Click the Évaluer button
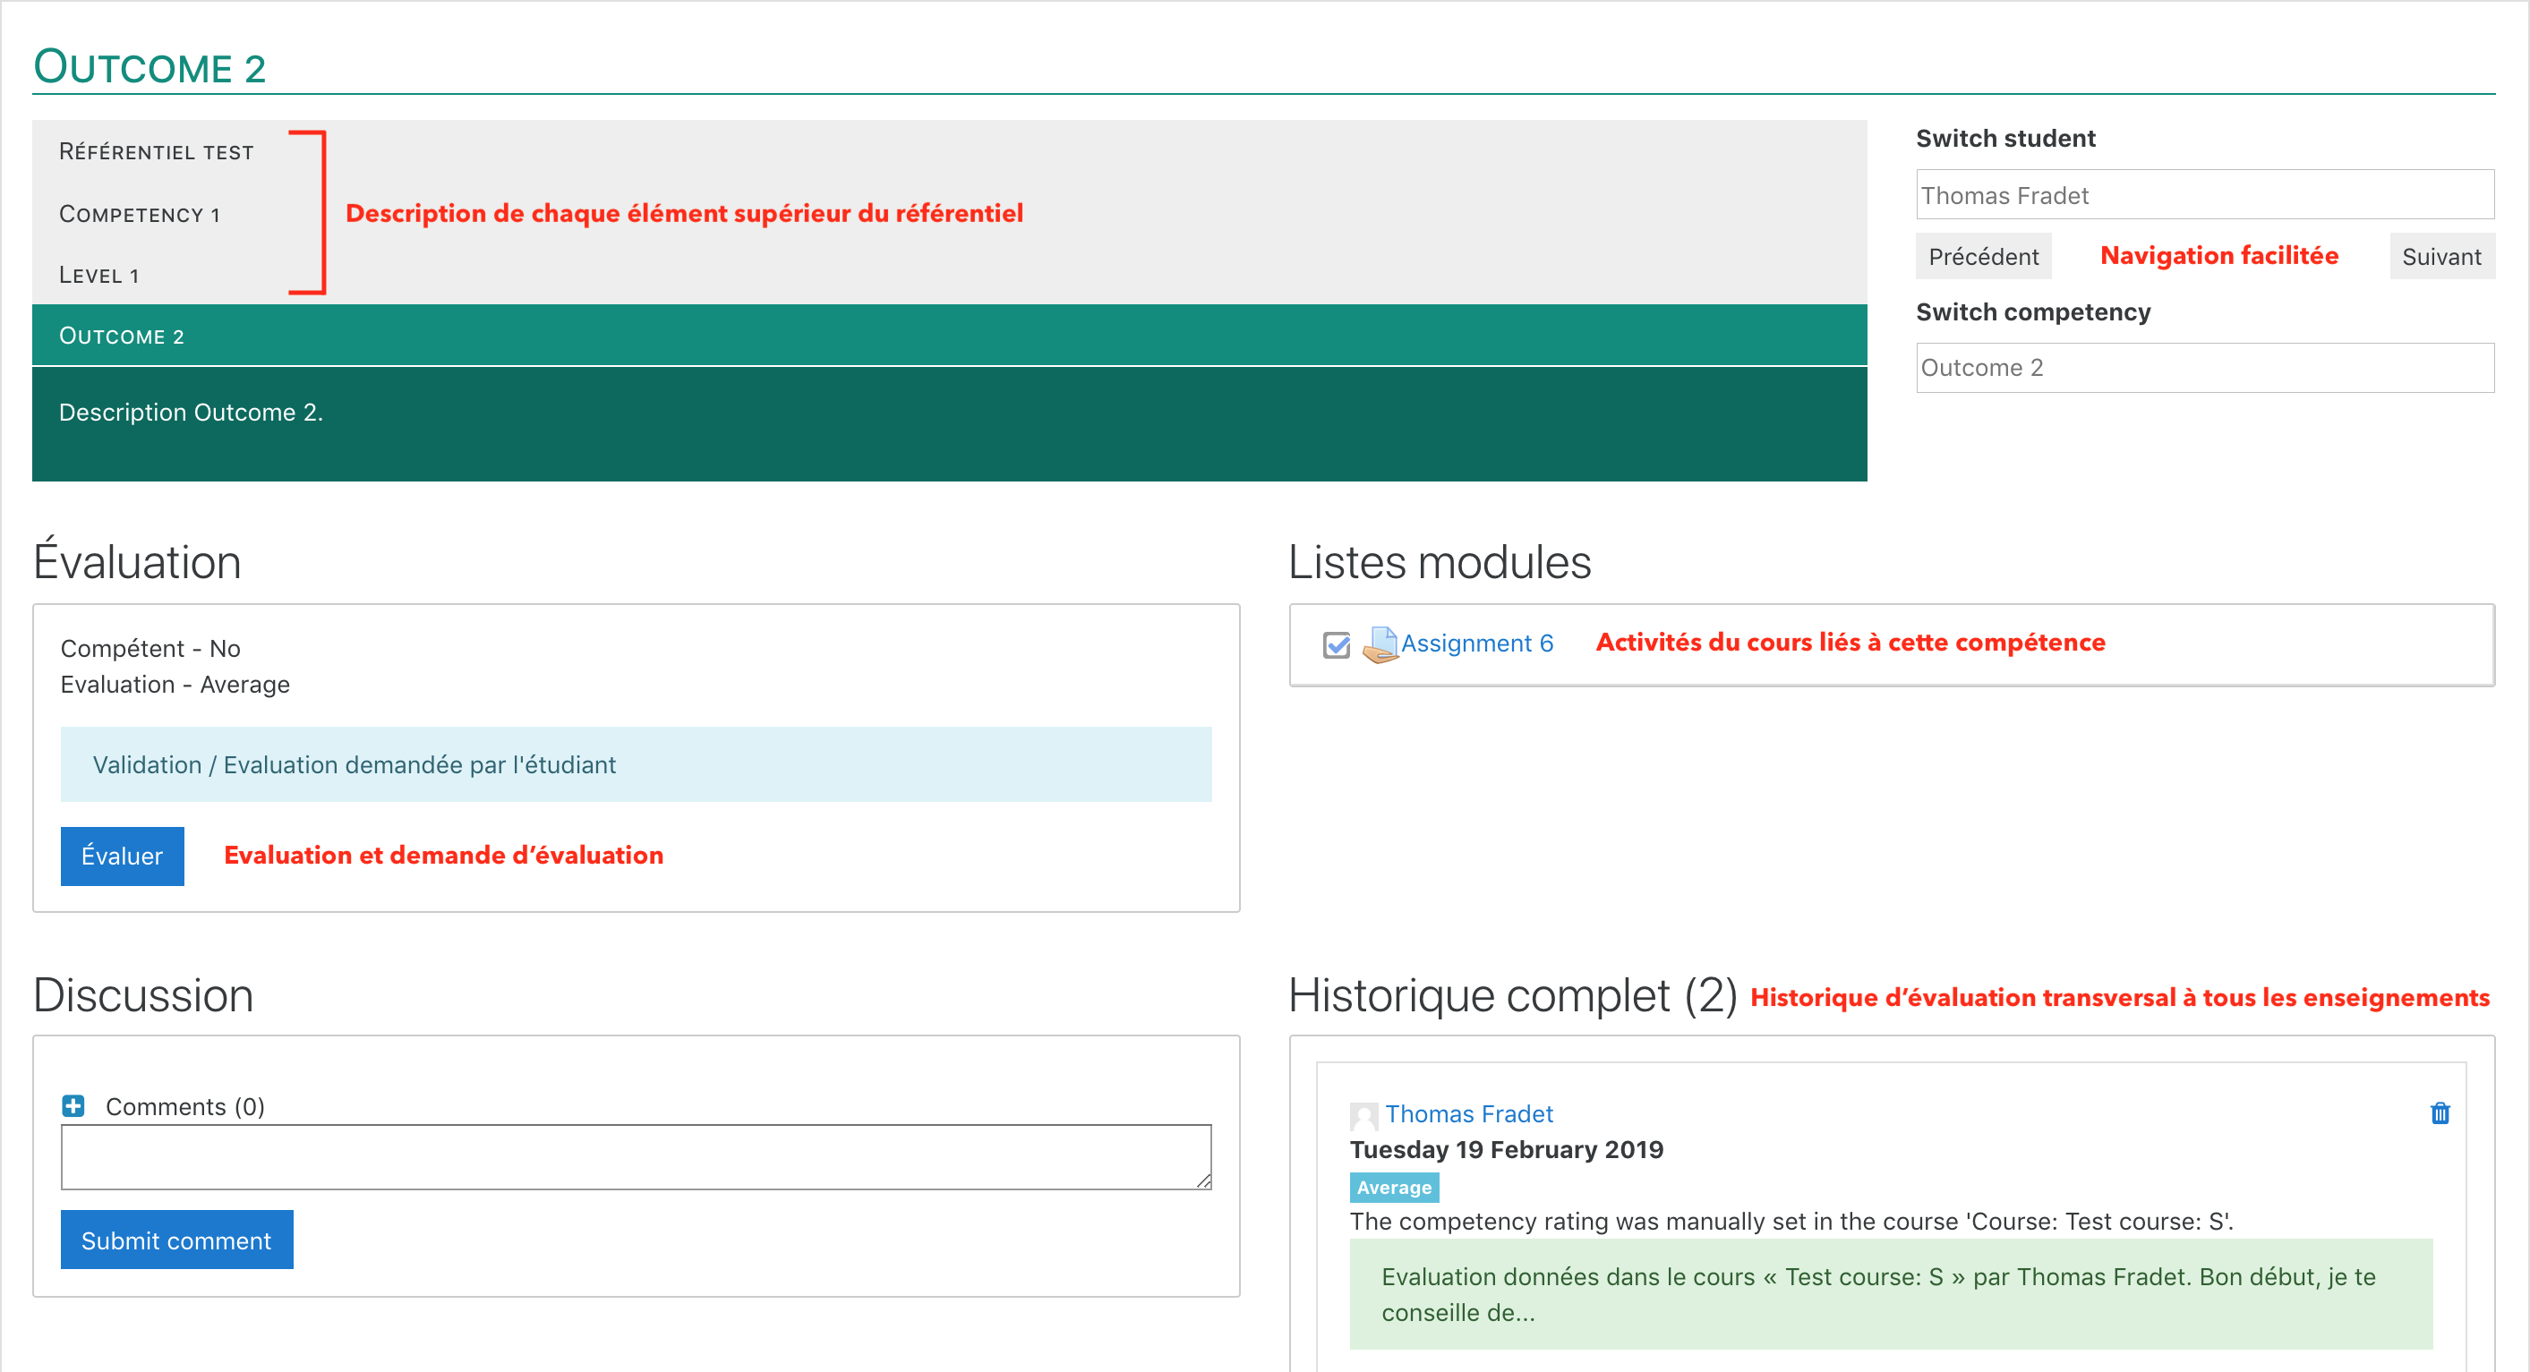The width and height of the screenshot is (2530, 1372). [x=123, y=856]
